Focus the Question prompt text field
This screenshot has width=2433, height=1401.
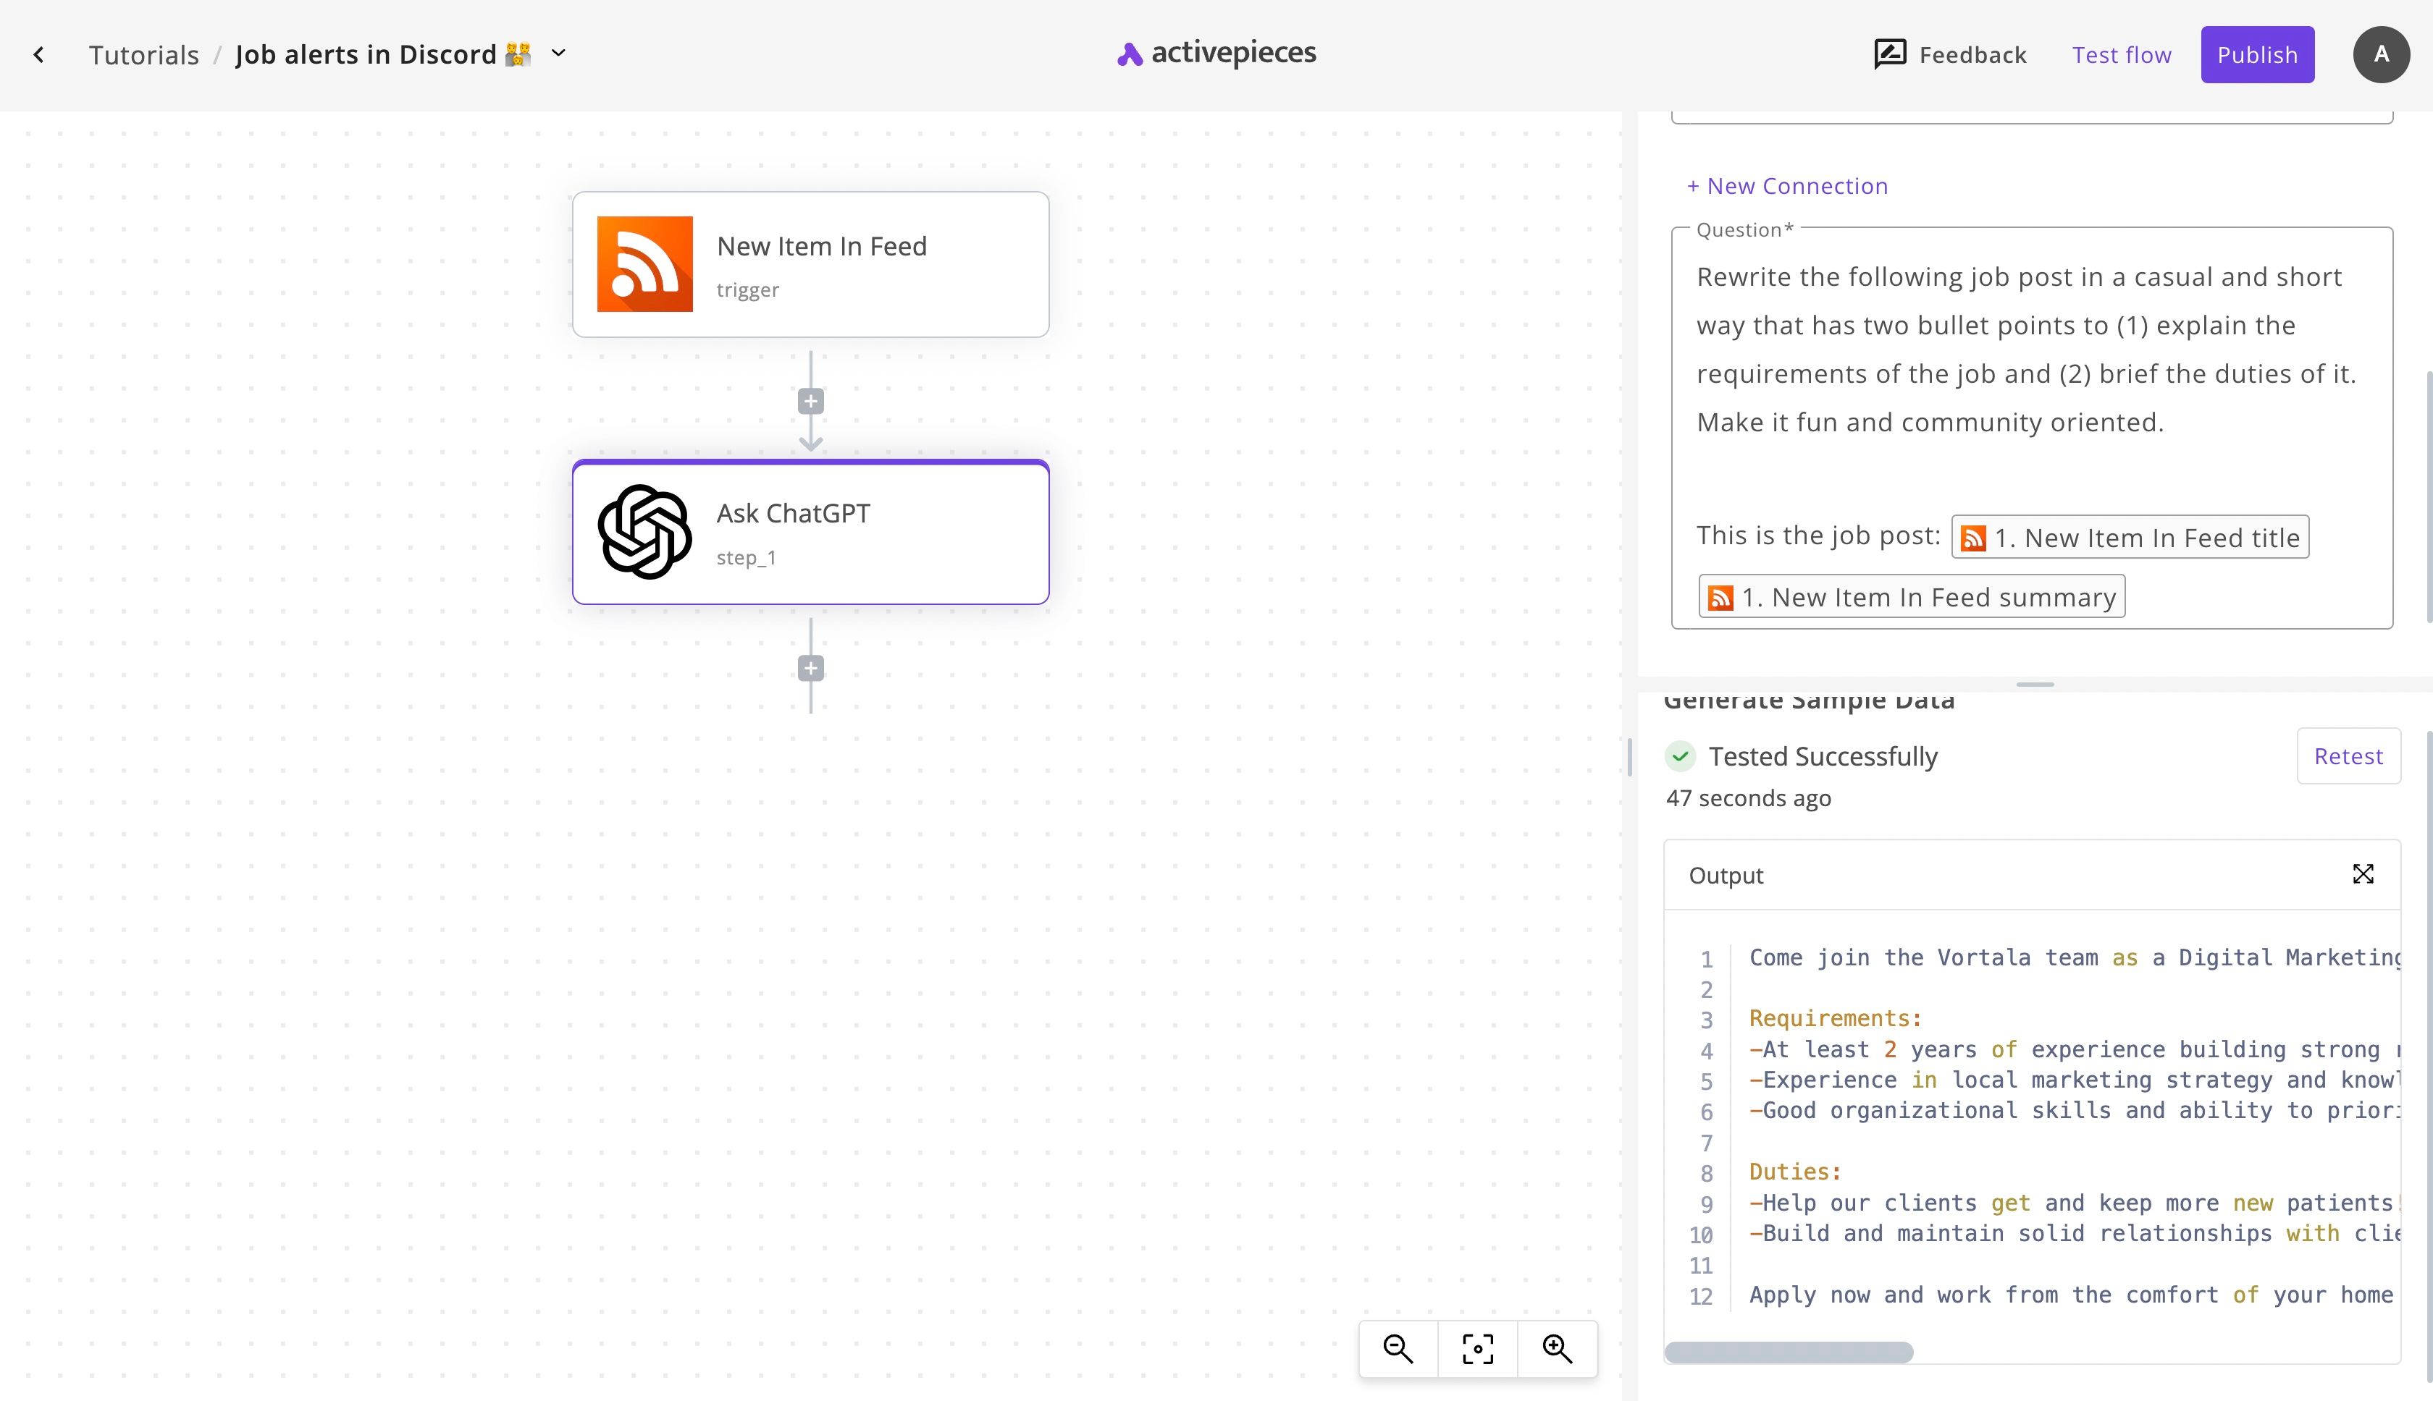[x=2032, y=428]
